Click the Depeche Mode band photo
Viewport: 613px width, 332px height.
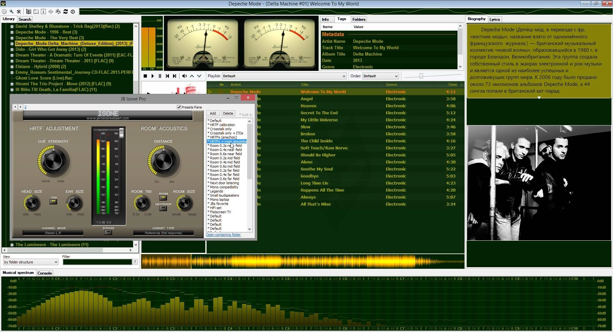539,183
